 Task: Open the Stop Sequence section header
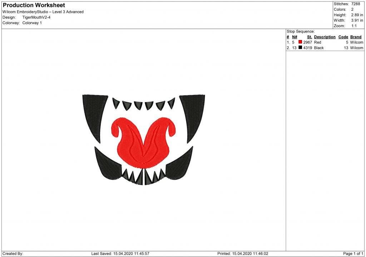pos(300,31)
